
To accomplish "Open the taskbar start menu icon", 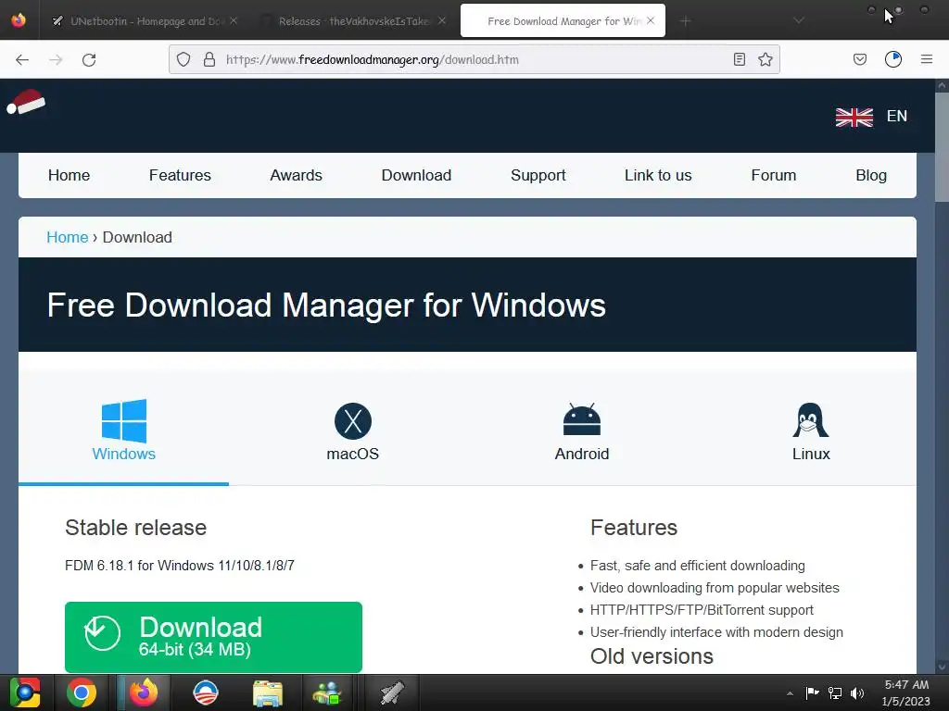I will click(x=25, y=692).
